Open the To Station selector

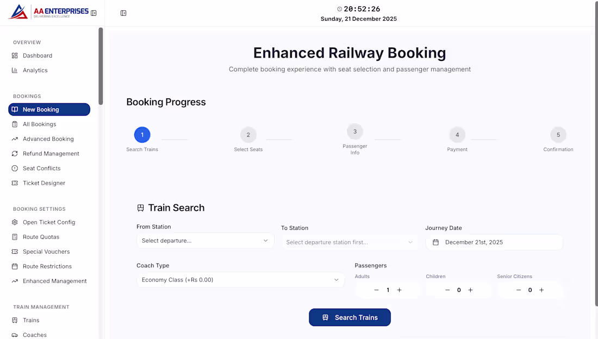(348, 242)
